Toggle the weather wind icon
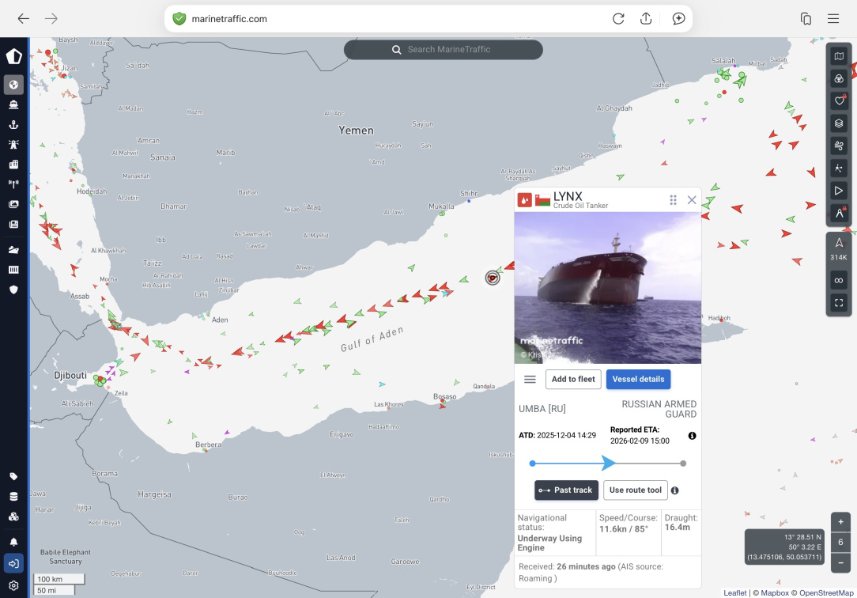 [x=839, y=146]
